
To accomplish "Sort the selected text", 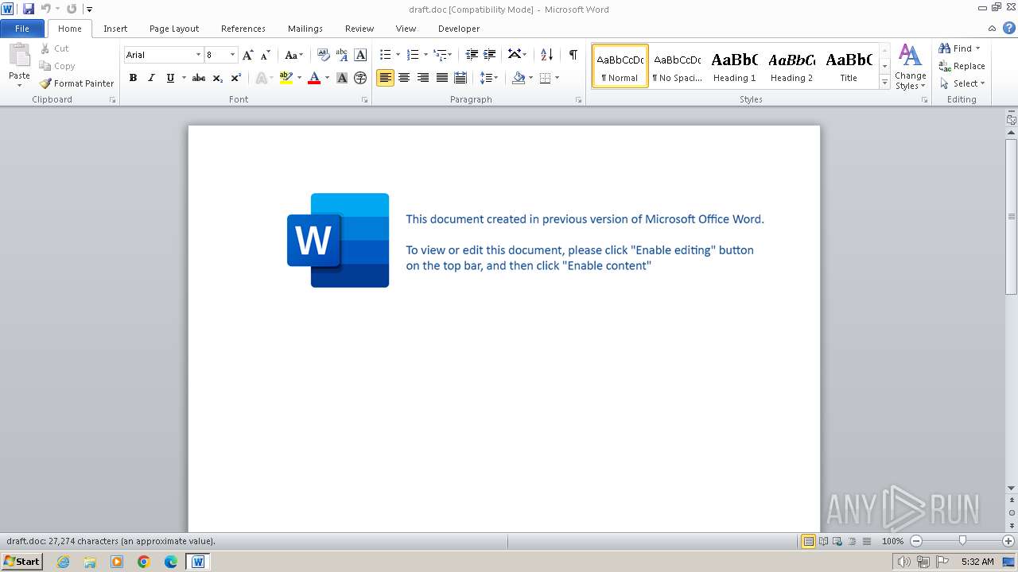I will tap(546, 55).
